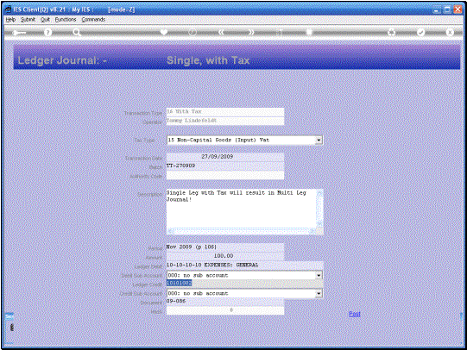Screen dimensions: 467x350
Task: Go forward with double right arrow icon
Action: click(251, 32)
